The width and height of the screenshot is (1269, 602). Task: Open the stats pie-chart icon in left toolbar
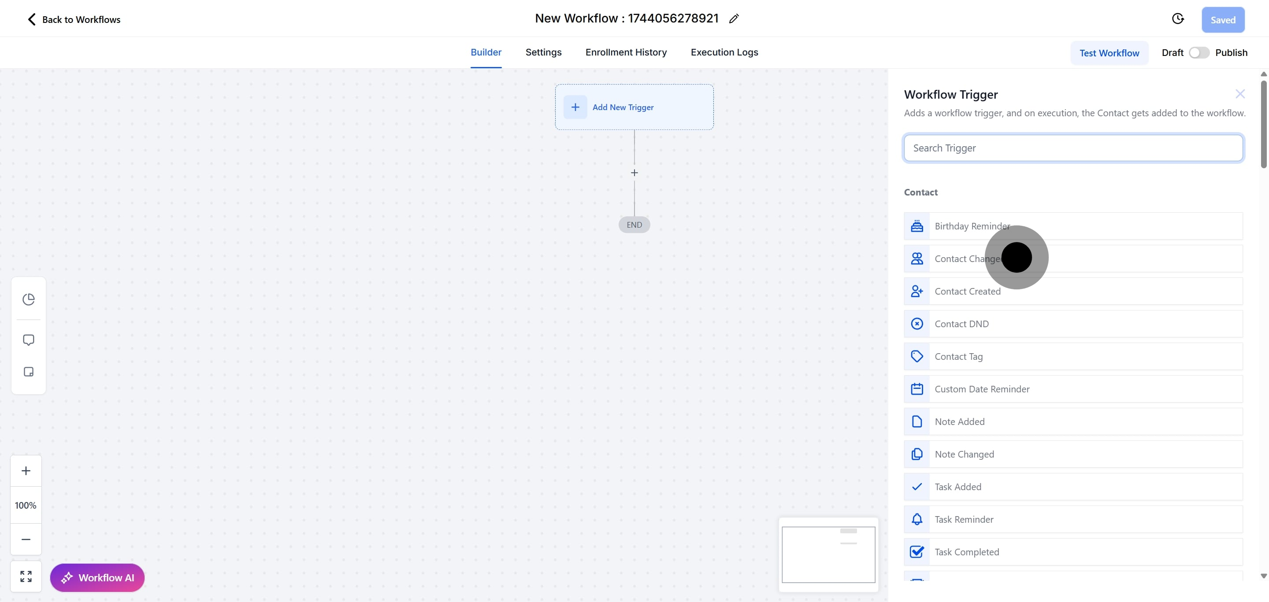[x=29, y=299]
